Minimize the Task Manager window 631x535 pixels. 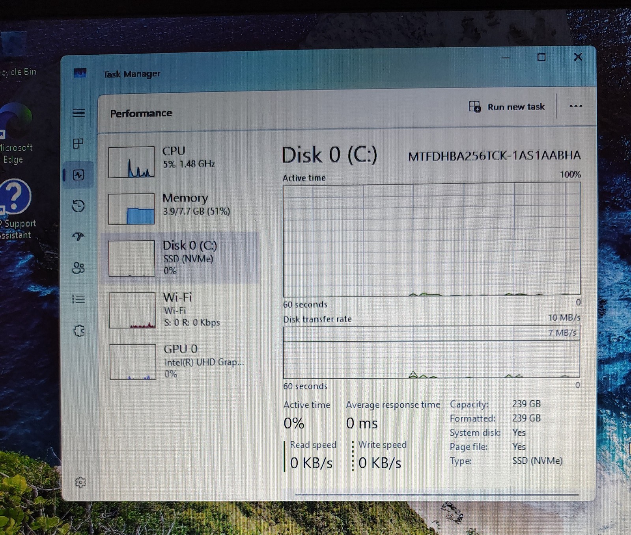coord(506,58)
